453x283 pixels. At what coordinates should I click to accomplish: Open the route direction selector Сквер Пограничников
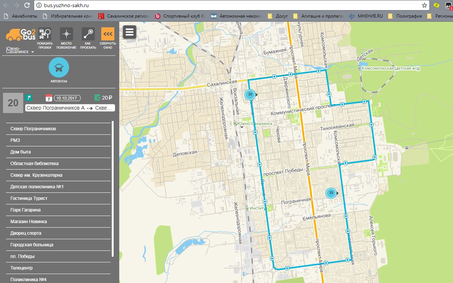(x=70, y=108)
